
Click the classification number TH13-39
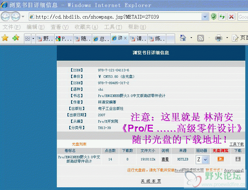(x=104, y=128)
